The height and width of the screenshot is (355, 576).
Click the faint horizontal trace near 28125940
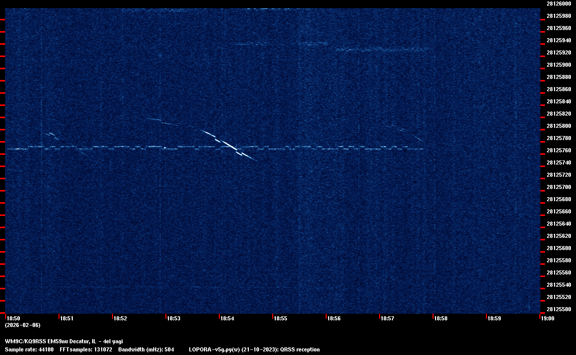pyautogui.click(x=280, y=44)
